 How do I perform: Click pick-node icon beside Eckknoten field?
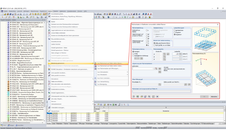click(x=156, y=69)
